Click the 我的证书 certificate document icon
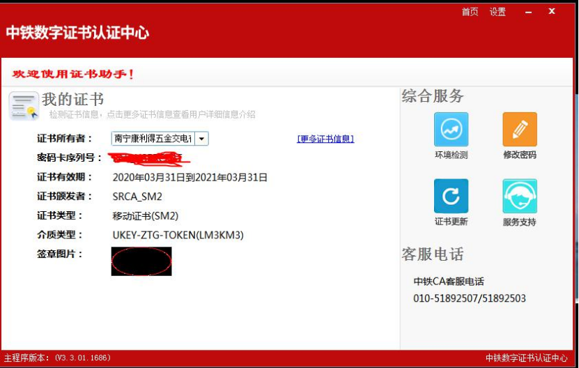Screen dimensions: 579x368 (24, 106)
